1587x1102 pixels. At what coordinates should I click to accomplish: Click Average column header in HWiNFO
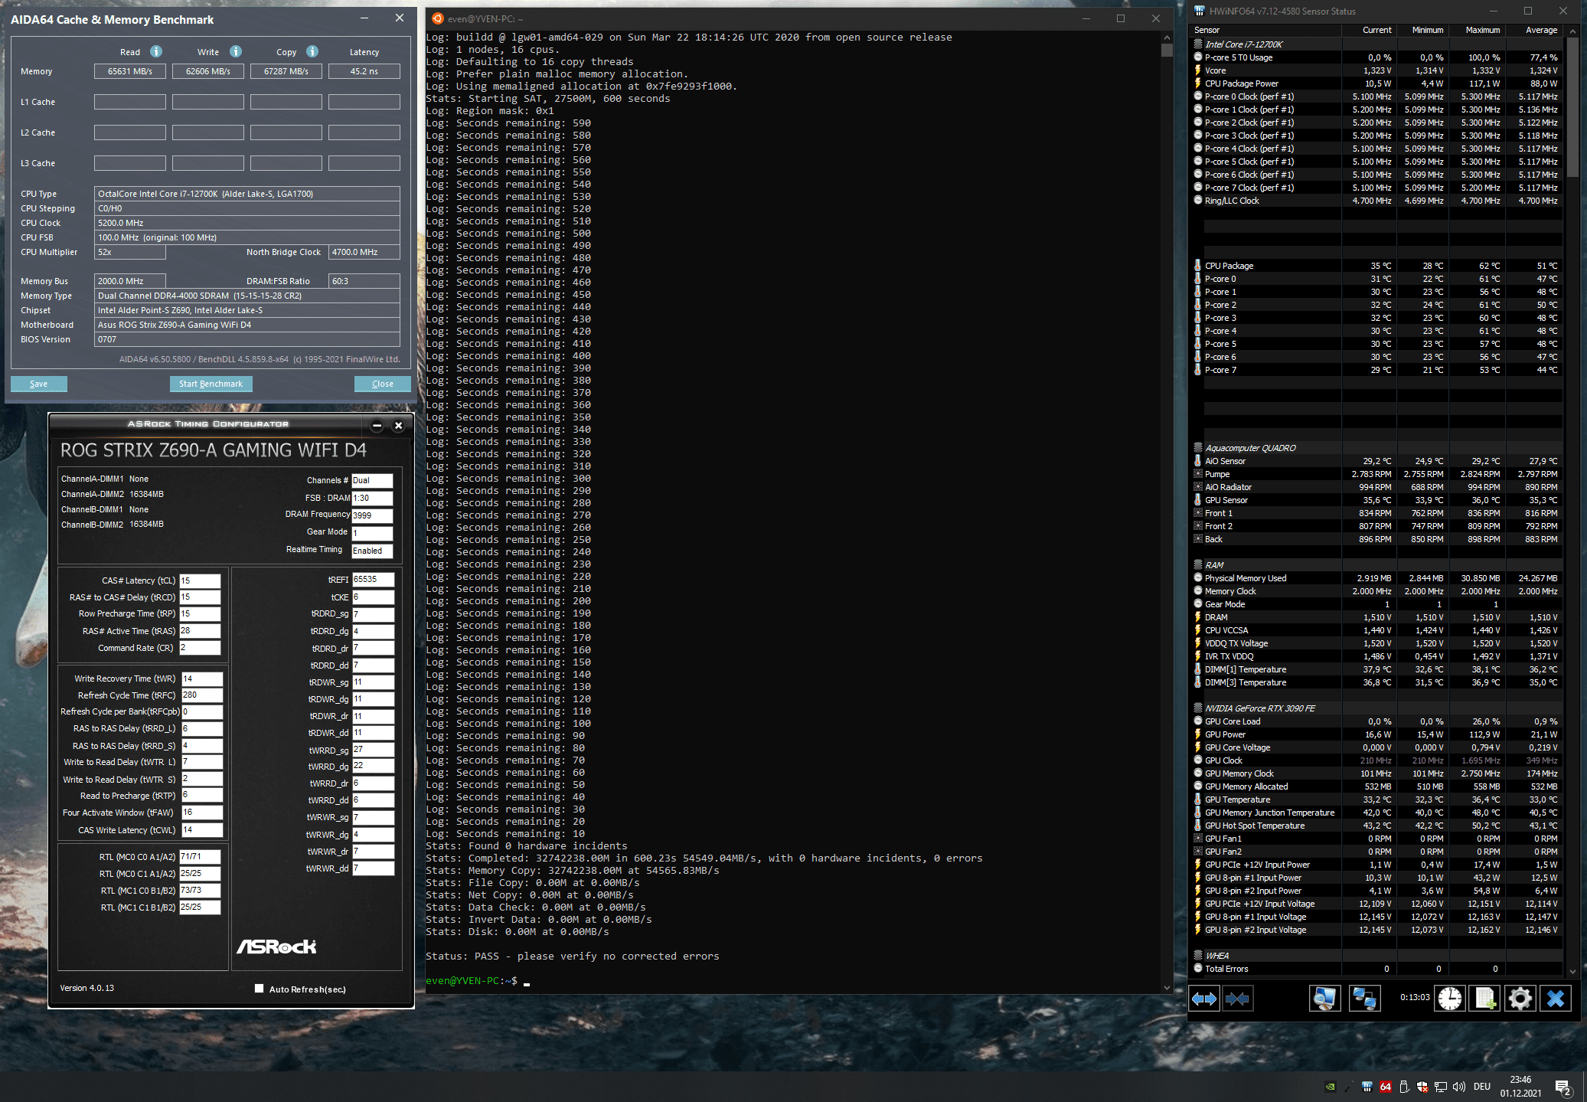1533,30
